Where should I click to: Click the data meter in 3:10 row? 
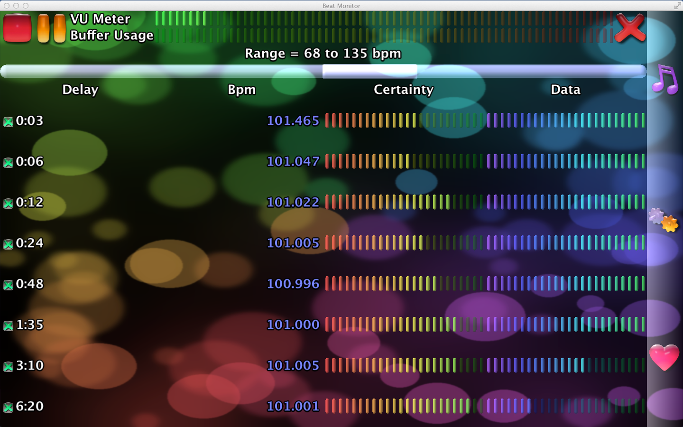click(x=566, y=365)
